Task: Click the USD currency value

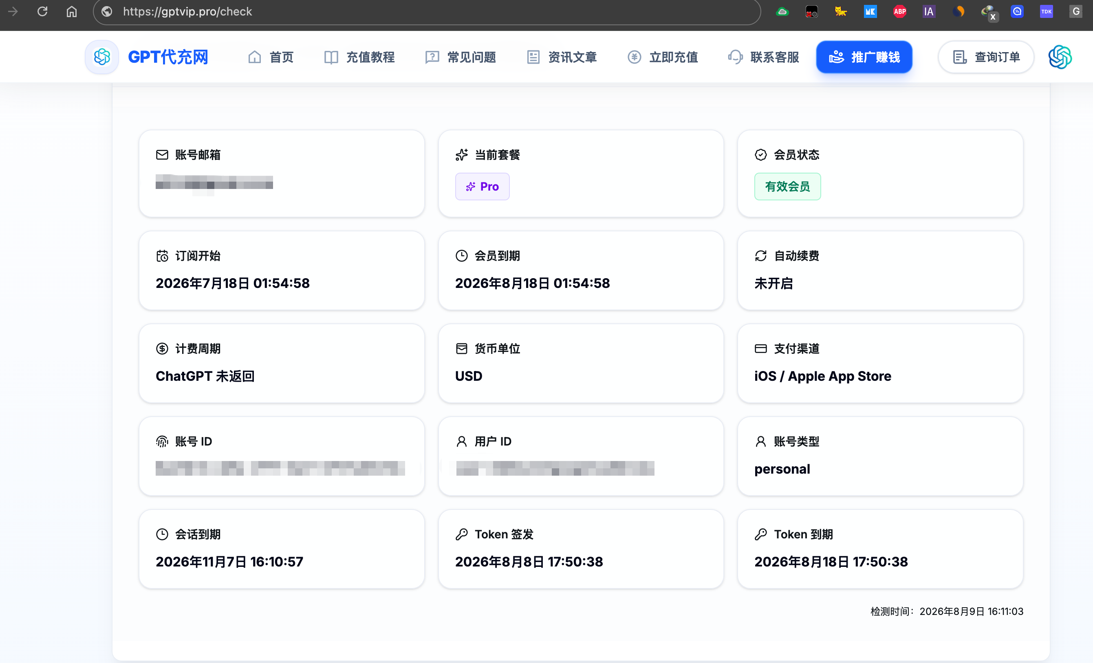Action: [x=468, y=376]
